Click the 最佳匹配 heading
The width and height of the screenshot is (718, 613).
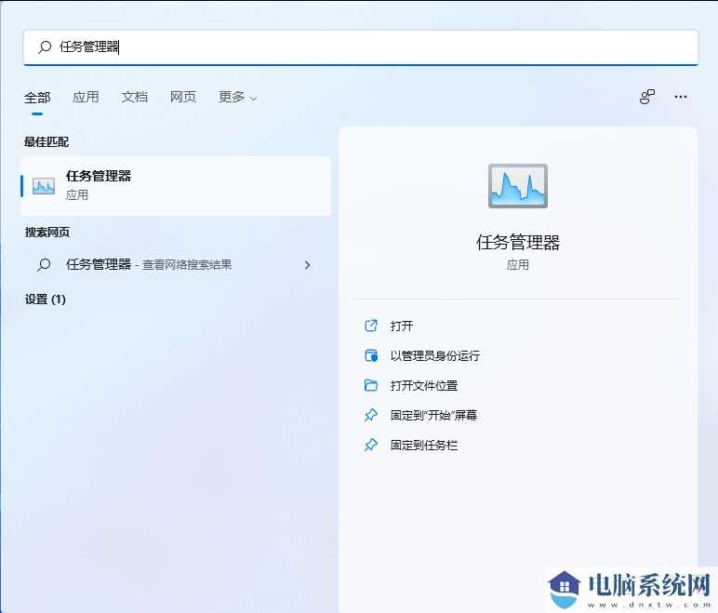[47, 142]
